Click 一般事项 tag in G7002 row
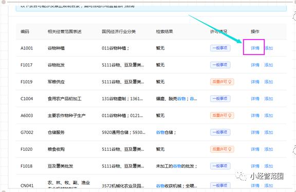This screenshot has height=192, width=296. 220,132
